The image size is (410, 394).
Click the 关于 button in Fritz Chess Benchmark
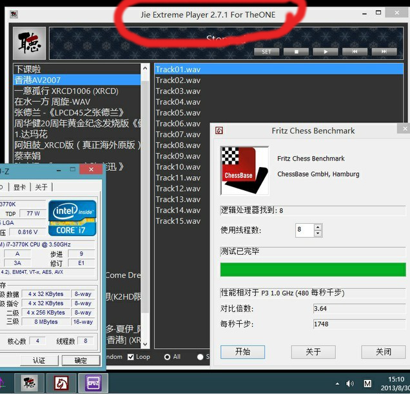click(313, 352)
